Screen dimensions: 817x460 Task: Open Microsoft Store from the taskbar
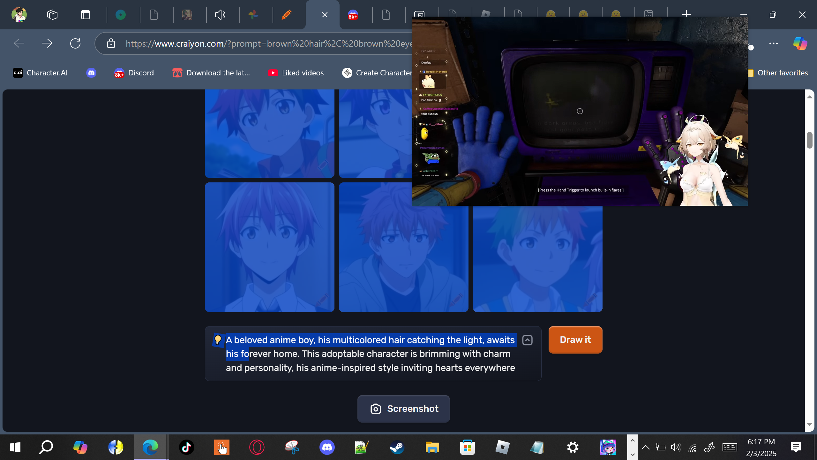click(x=467, y=447)
